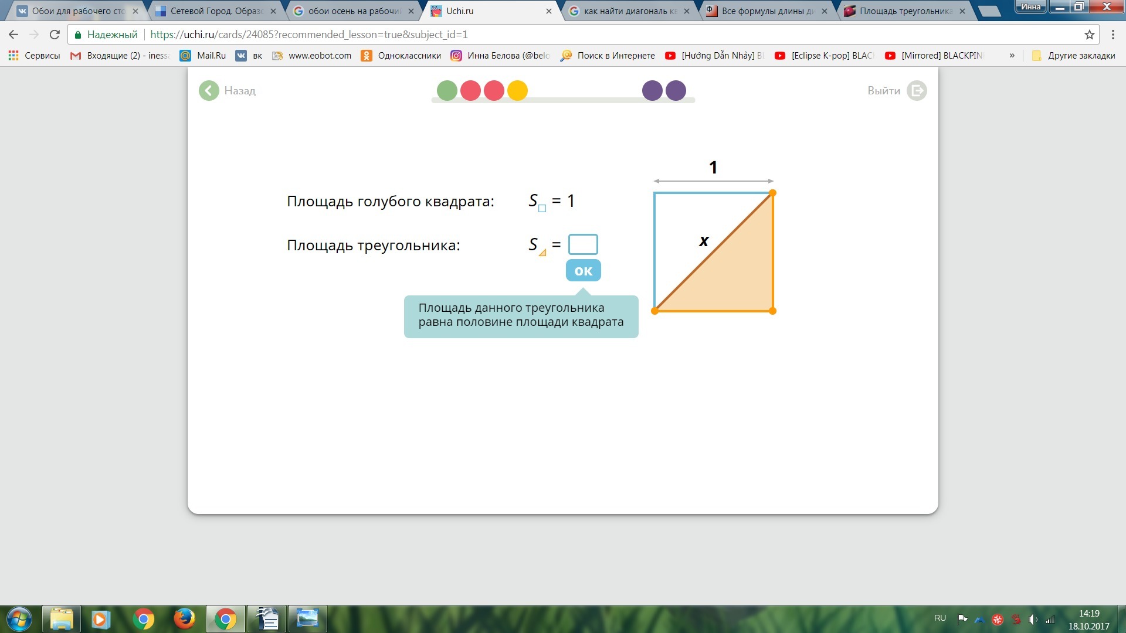Image resolution: width=1126 pixels, height=633 pixels.
Task: Switch to the Площадь треугольника tab
Action: point(905,11)
